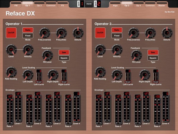Image resolution: width=178 pixels, height=134 pixels.
Task: Select bank 2 button
Action: pyautogui.click(x=97, y=4)
